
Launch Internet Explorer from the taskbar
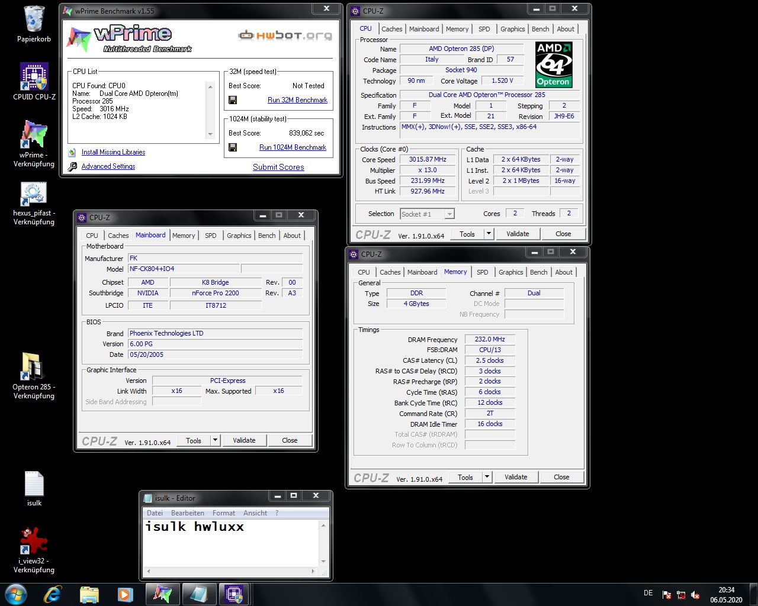[x=53, y=594]
